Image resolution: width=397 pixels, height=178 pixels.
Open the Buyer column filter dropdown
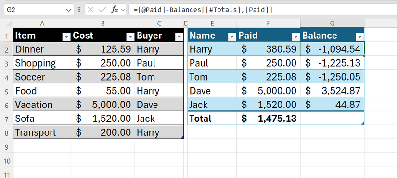point(179,37)
